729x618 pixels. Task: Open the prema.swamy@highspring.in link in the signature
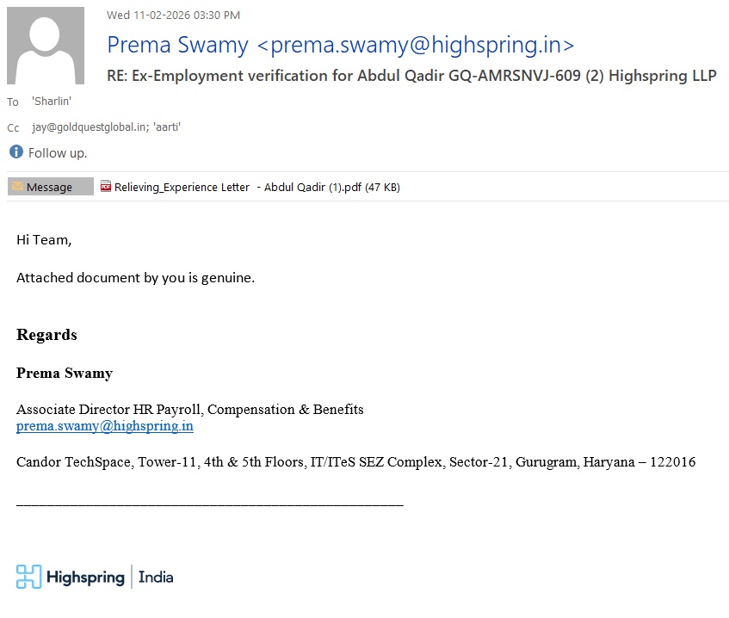tap(105, 426)
